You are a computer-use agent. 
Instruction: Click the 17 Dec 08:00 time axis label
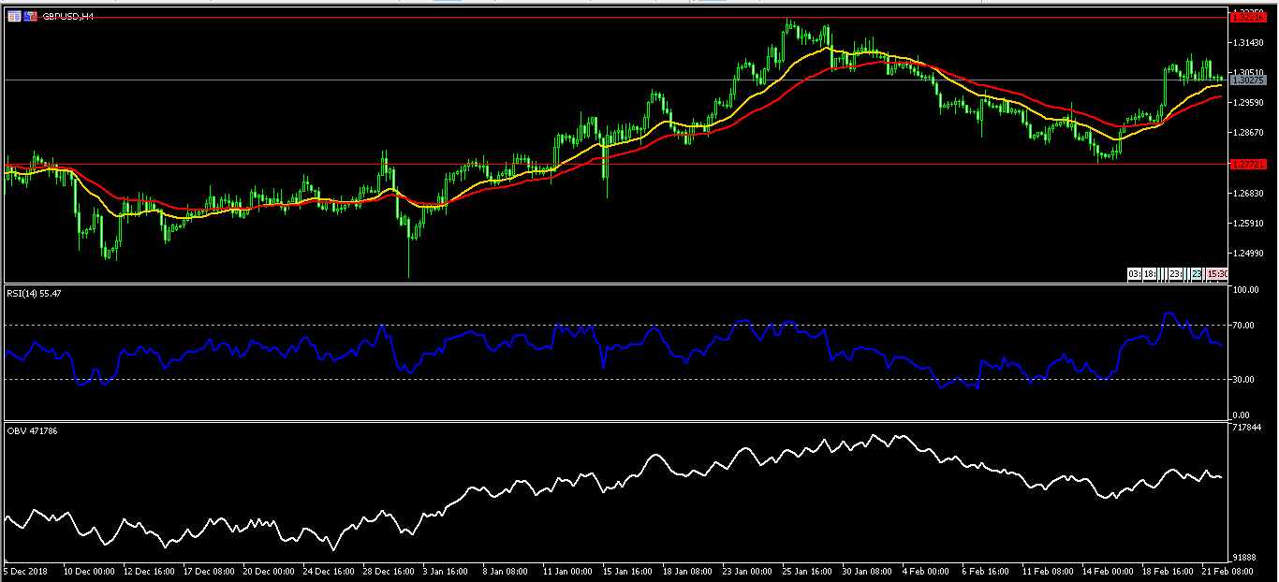(209, 570)
